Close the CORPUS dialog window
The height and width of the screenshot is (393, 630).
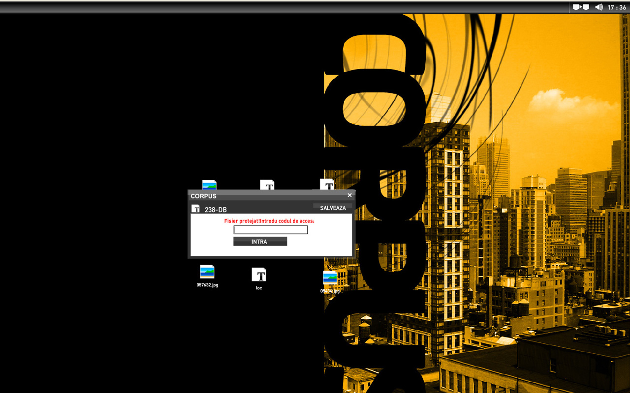point(349,195)
